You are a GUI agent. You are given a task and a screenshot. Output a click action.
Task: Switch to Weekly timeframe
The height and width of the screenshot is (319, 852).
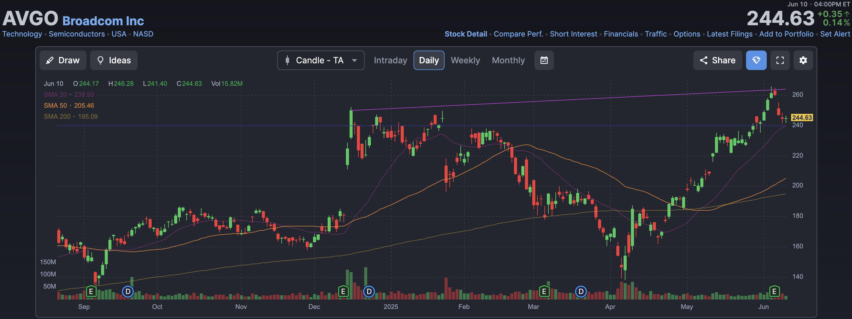point(465,60)
